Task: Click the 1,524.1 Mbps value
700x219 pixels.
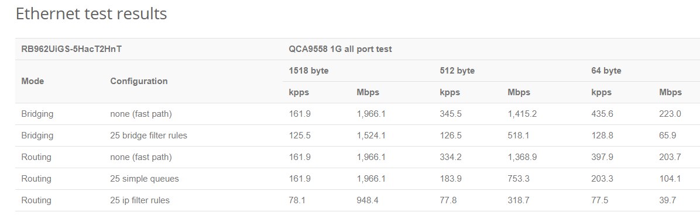Action: 371,135
